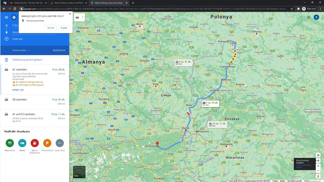Open the Chrome three-dot menu

click(320, 9)
